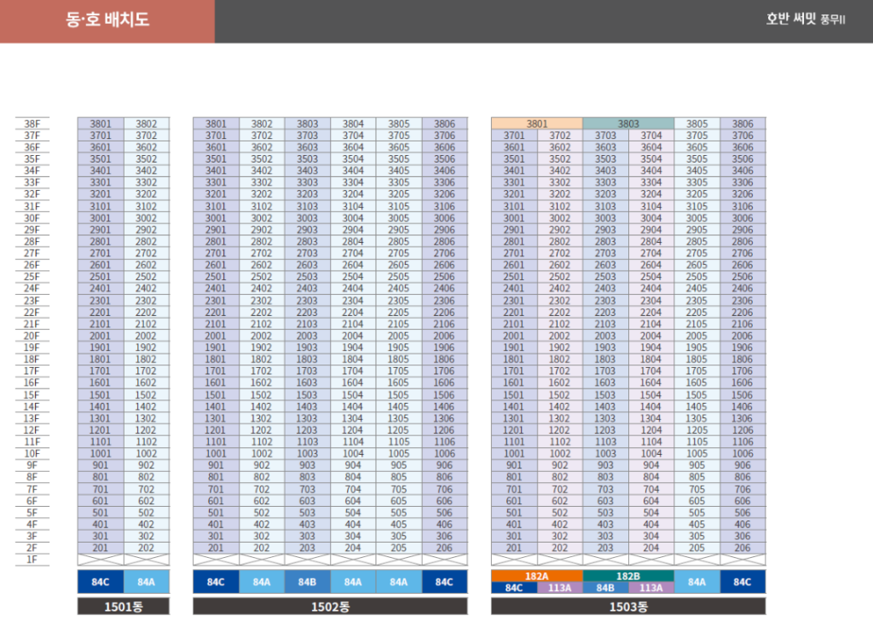Select penthouse unit 3801 in 1503동
The image size is (873, 644).
point(537,124)
